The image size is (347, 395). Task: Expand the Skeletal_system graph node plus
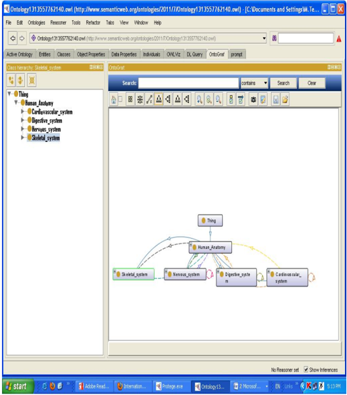tap(115, 271)
